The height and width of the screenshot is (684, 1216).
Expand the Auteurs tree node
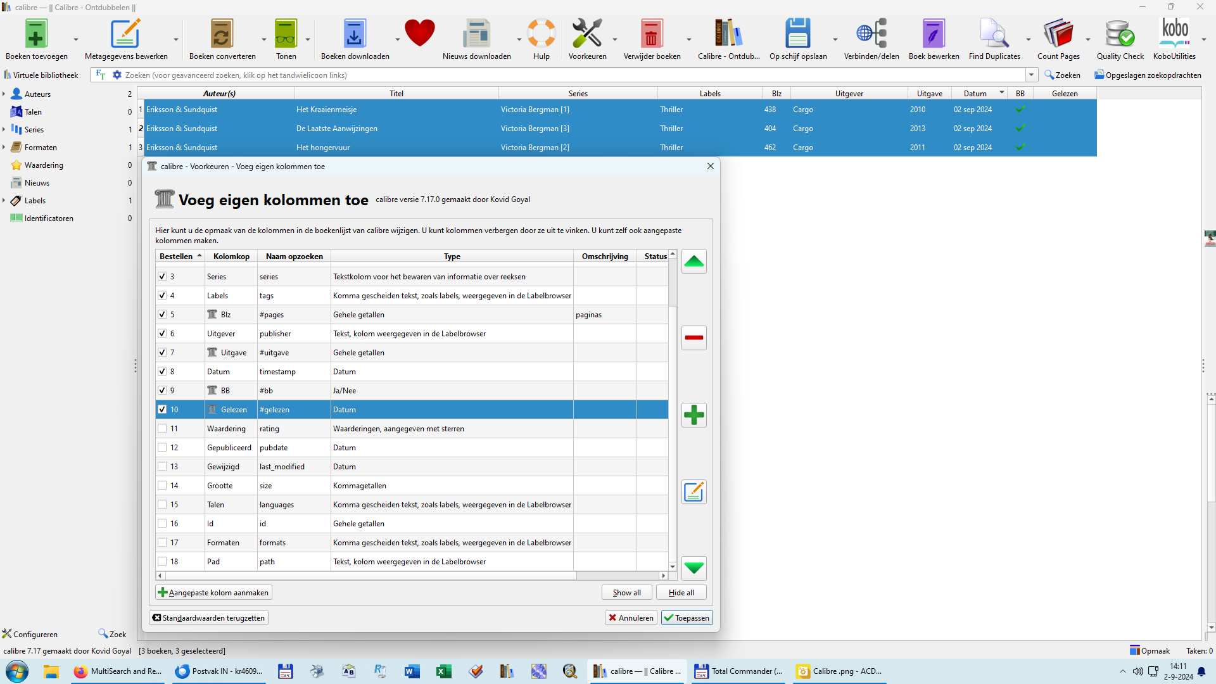click(4, 94)
